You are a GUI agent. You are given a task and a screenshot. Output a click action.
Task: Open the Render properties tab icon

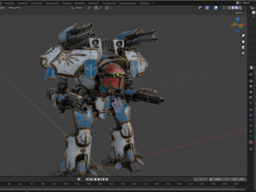point(251,81)
